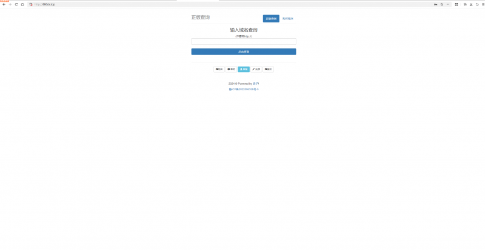Switch to the second nav tab beside 正版查询
The image size is (485, 250).
pos(287,19)
